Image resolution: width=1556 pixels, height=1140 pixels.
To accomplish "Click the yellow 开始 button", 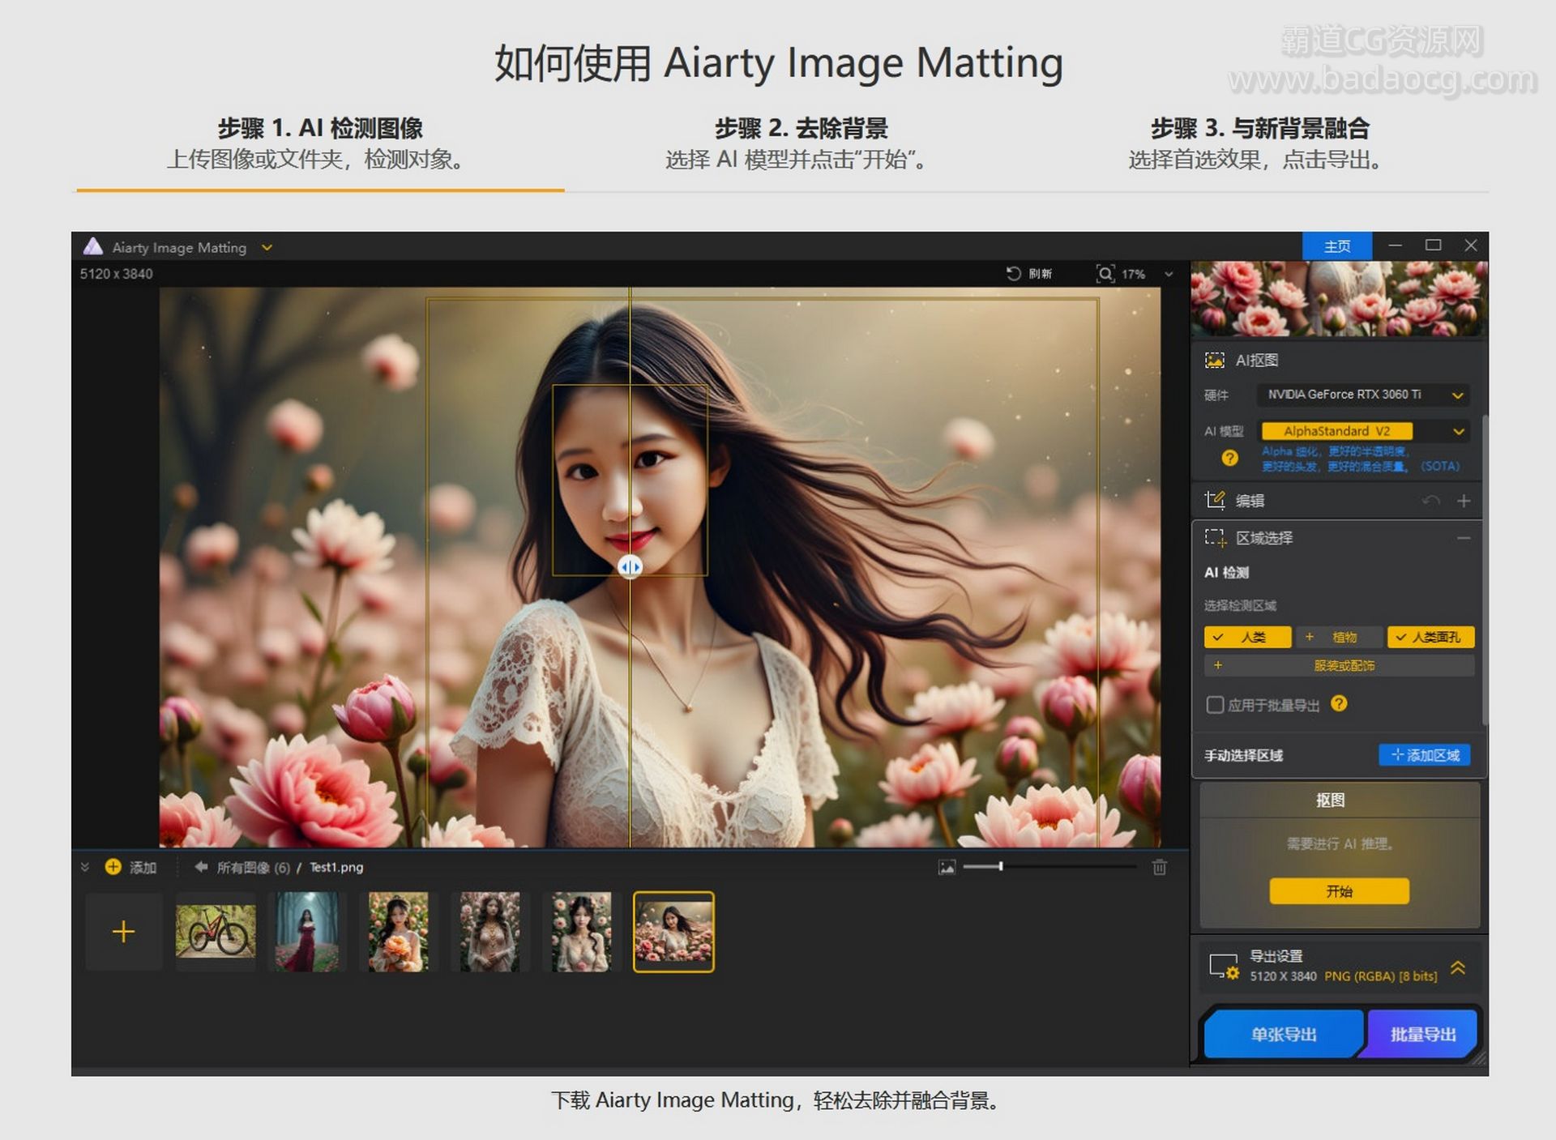I will pos(1339,891).
